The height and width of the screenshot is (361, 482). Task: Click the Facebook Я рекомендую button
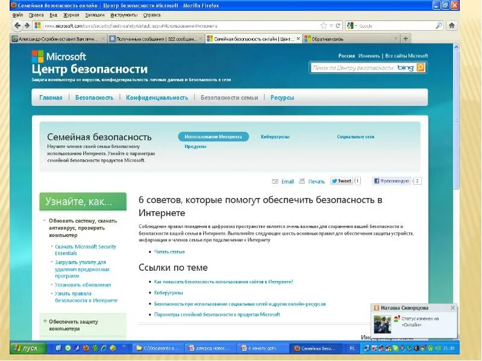pyautogui.click(x=391, y=181)
